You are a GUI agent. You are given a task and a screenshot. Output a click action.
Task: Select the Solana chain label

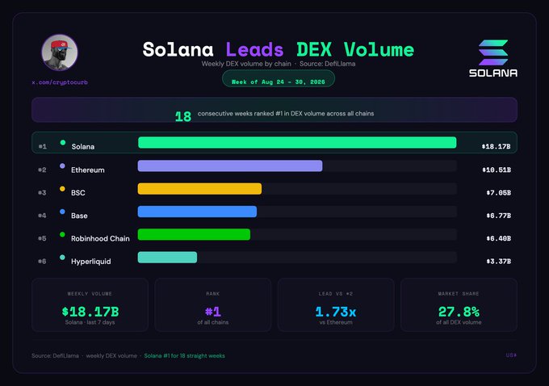[x=83, y=147]
